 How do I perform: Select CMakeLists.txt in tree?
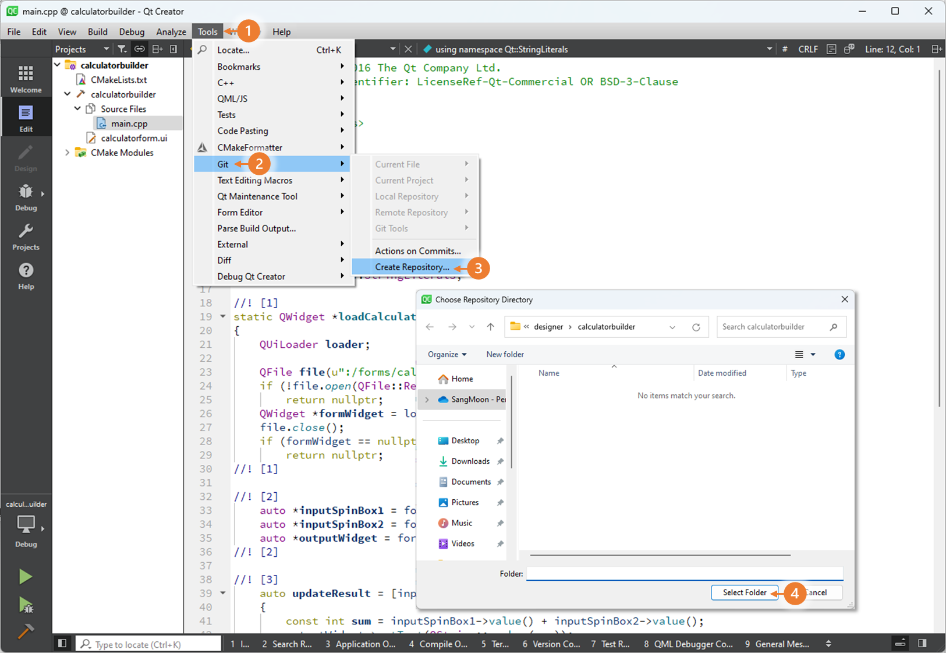click(x=119, y=80)
